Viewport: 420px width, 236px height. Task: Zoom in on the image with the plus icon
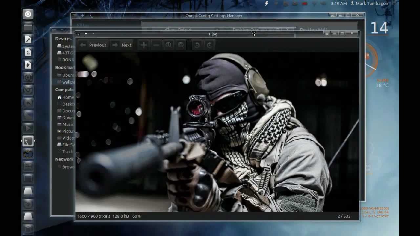pos(144,45)
